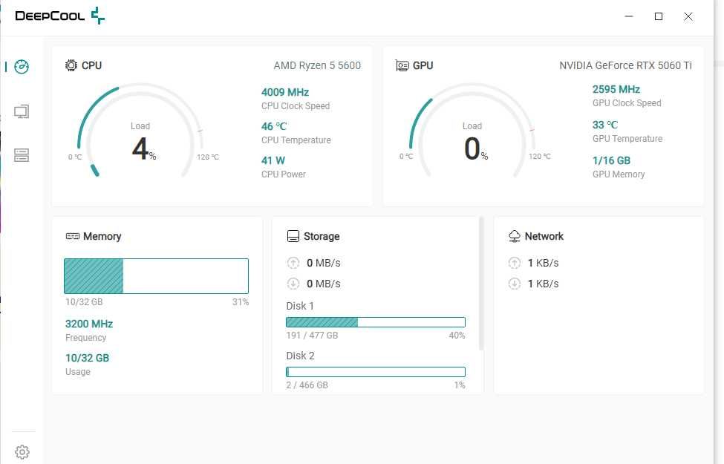Image resolution: width=724 pixels, height=464 pixels.
Task: Click the '4009 MHz' CPU clock value
Action: [x=285, y=92]
